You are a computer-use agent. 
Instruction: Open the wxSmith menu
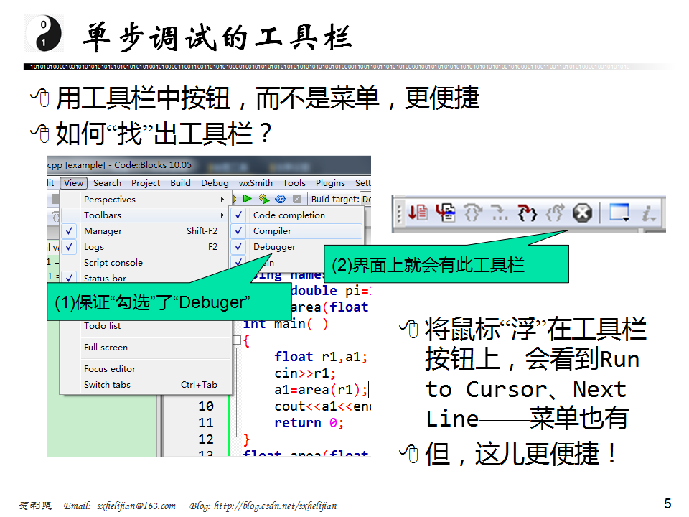[x=256, y=182]
